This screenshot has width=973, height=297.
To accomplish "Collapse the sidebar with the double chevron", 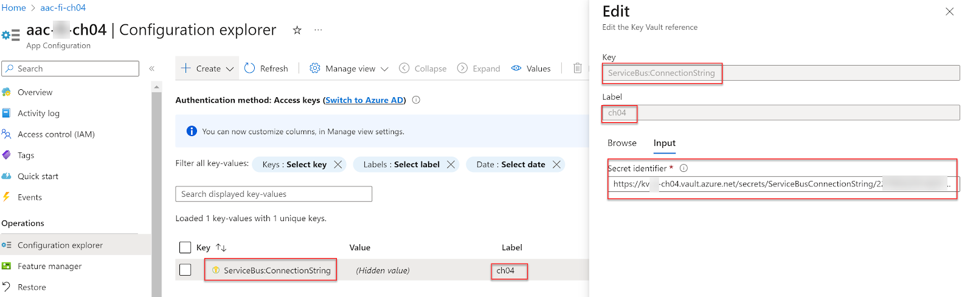I will [152, 69].
